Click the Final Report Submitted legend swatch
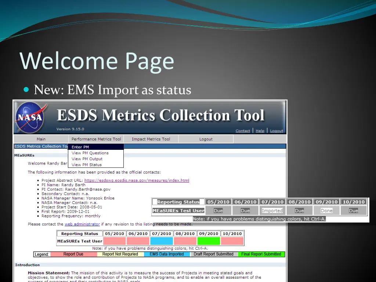The height and width of the screenshot is (282, 376). 261,254
